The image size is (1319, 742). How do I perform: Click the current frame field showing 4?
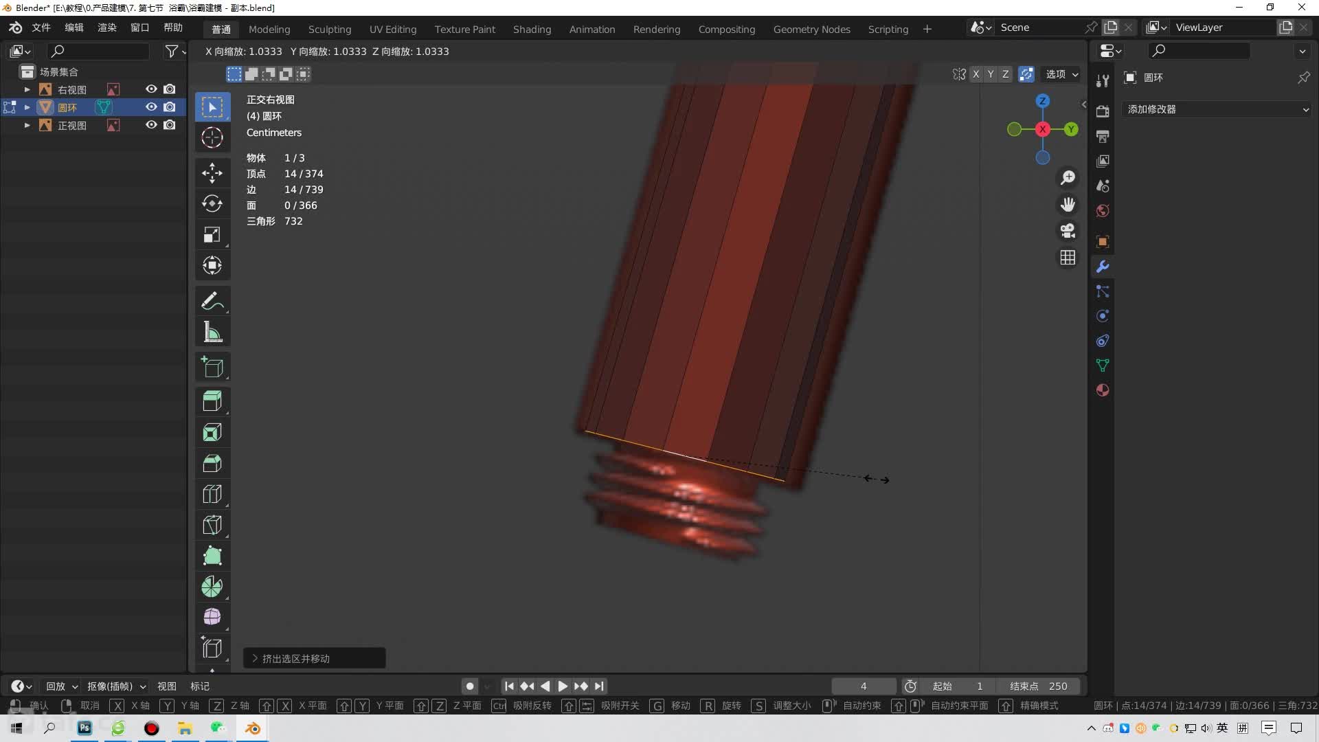[x=864, y=686]
